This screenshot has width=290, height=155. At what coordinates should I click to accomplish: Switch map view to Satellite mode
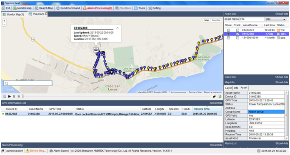[x=216, y=20]
